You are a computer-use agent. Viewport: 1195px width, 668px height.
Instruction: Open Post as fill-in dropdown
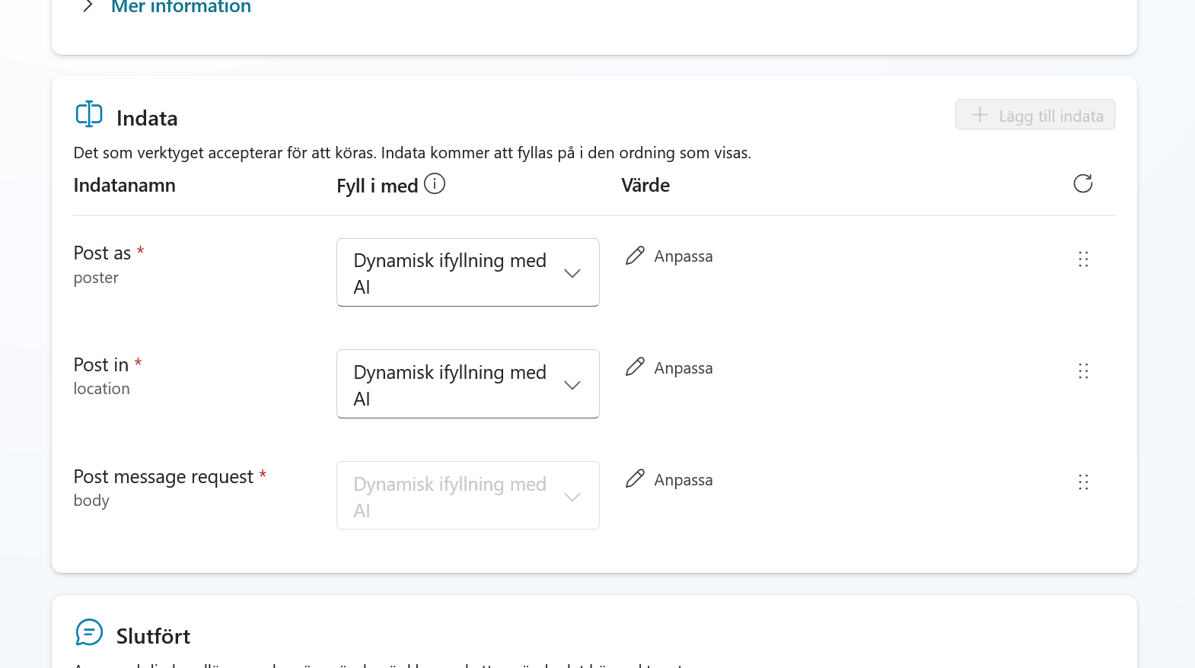coord(468,272)
